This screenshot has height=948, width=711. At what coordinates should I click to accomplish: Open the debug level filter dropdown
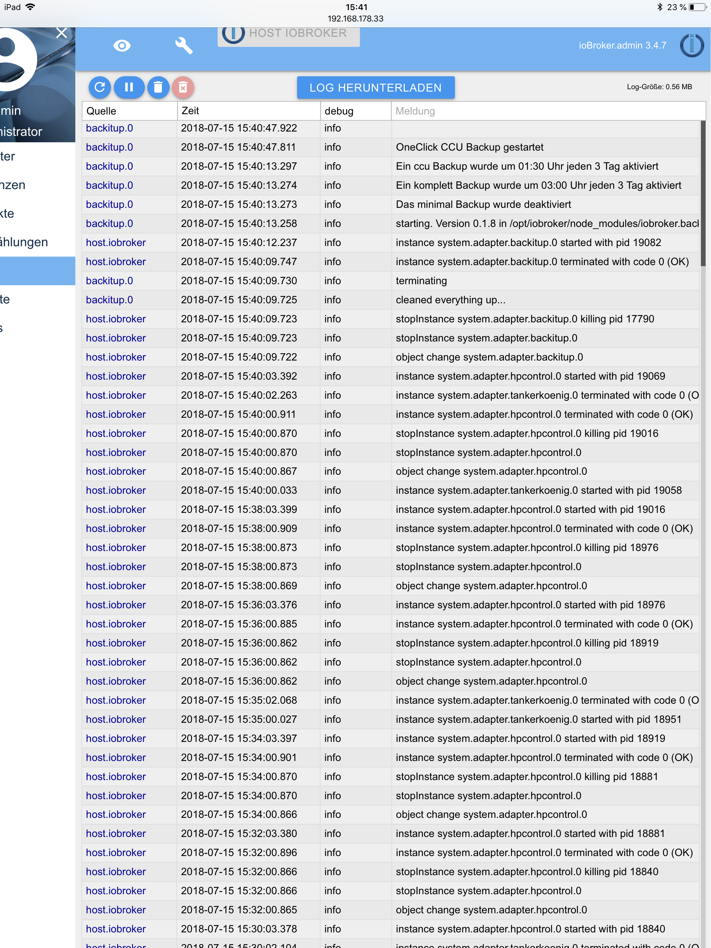click(355, 111)
